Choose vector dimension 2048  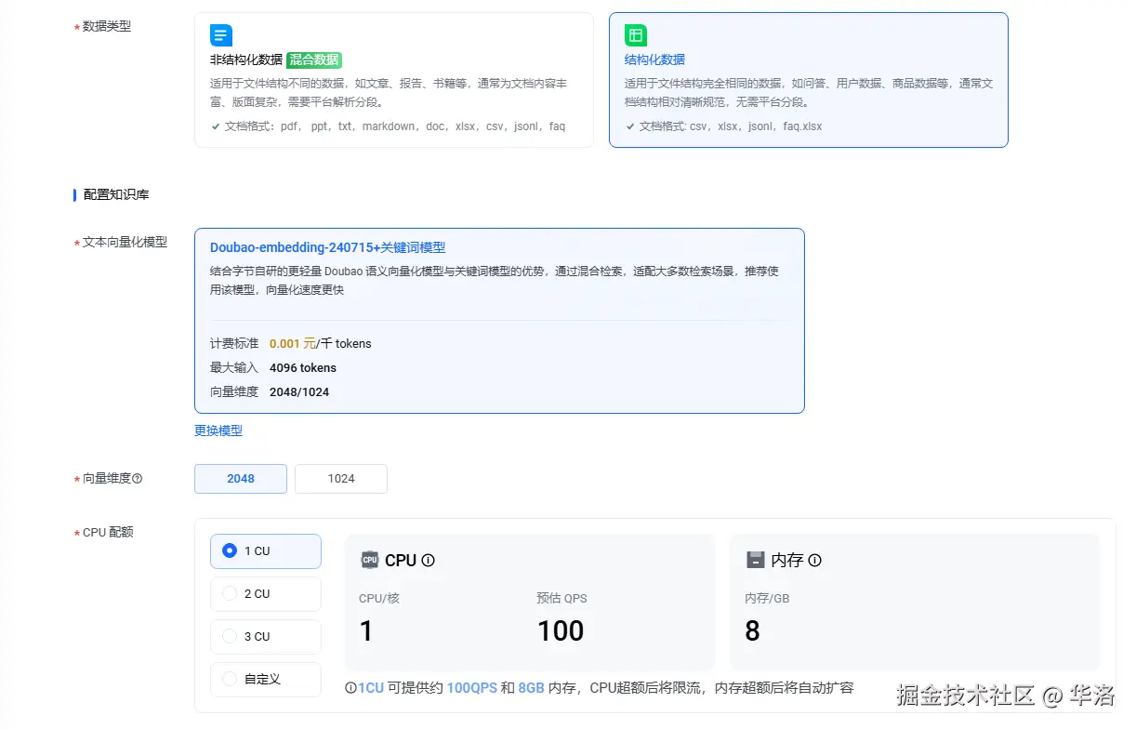pos(241,479)
